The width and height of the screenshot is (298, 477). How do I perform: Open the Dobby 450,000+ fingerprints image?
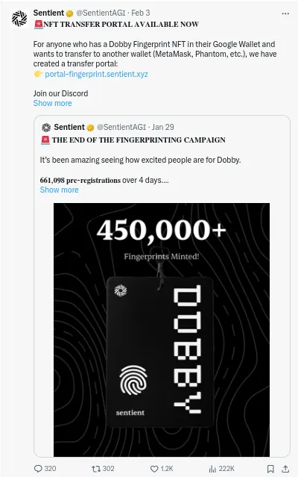click(162, 330)
